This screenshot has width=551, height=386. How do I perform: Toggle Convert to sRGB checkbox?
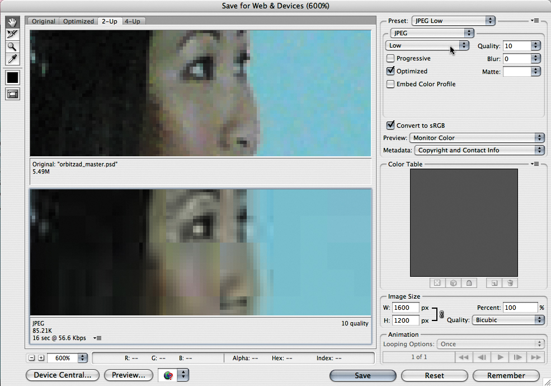390,125
